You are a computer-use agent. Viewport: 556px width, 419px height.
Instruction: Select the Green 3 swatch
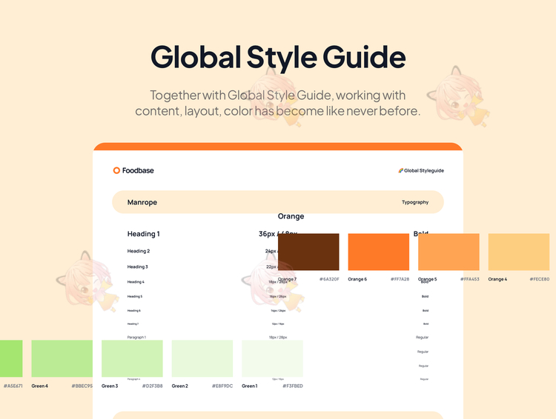[x=132, y=358]
